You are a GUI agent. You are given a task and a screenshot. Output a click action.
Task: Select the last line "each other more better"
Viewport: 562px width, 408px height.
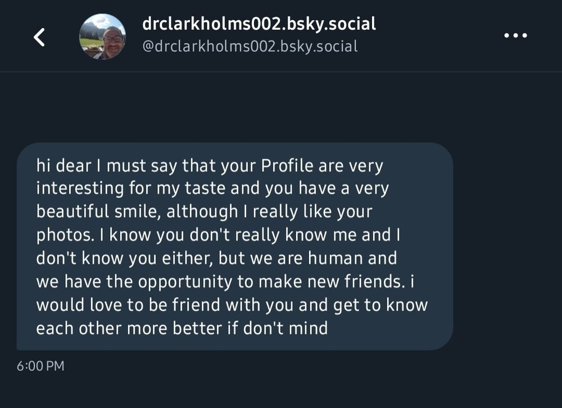pos(182,328)
